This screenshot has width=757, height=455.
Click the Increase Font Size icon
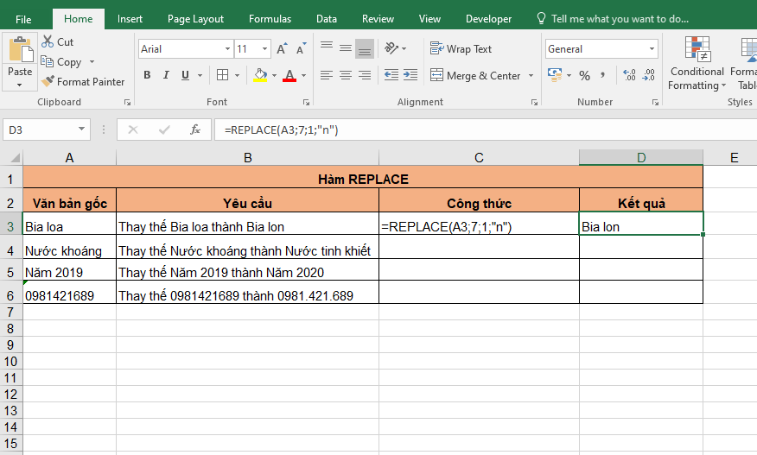(x=283, y=49)
